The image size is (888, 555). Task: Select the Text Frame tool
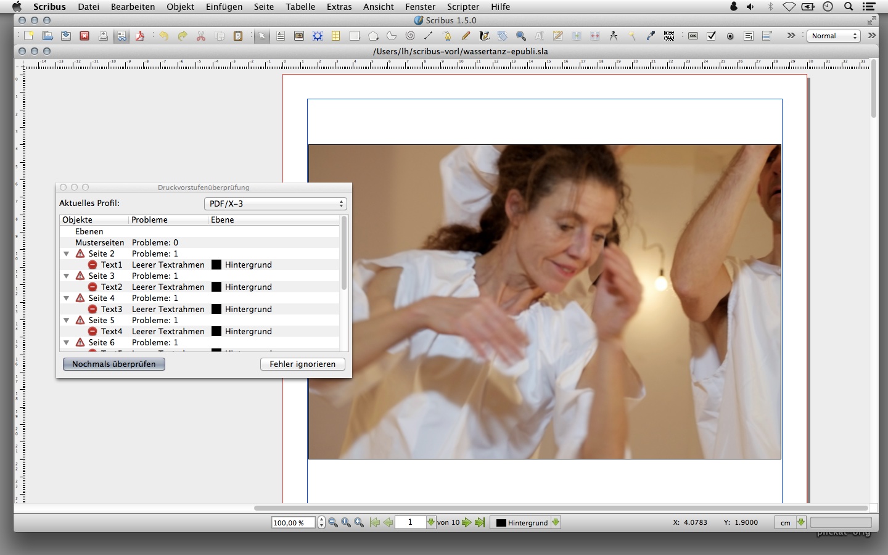coord(281,36)
